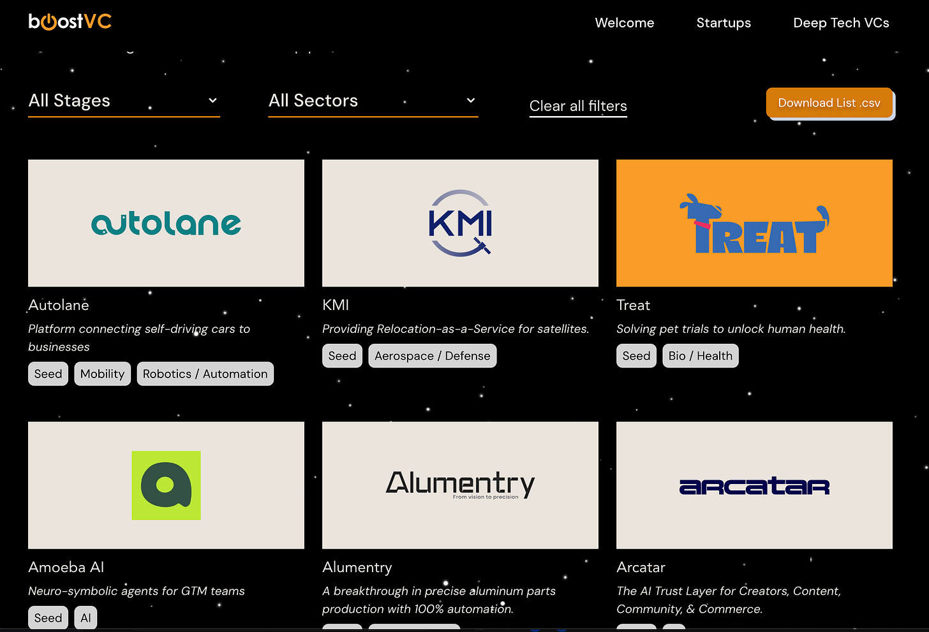This screenshot has height=632, width=929.
Task: Click Arcatar's AI Trust Layer description
Action: click(729, 600)
